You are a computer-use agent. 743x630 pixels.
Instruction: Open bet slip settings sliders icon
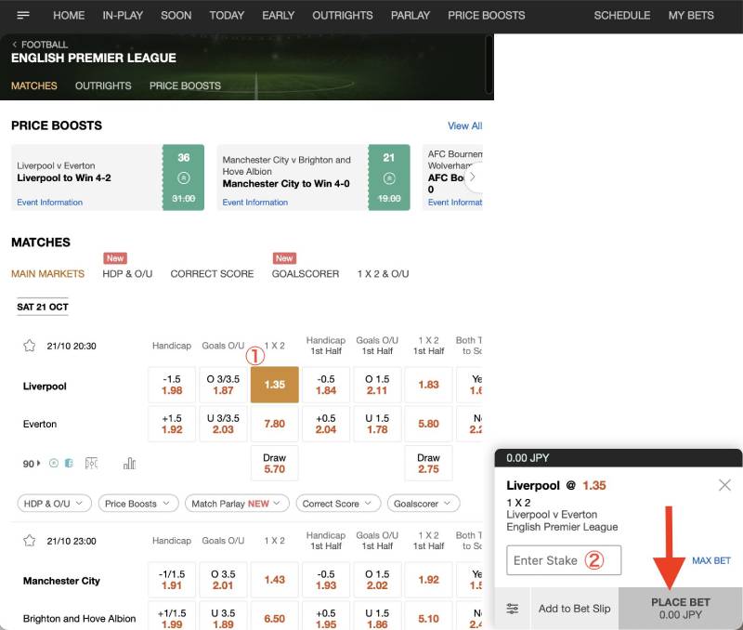[x=513, y=609]
